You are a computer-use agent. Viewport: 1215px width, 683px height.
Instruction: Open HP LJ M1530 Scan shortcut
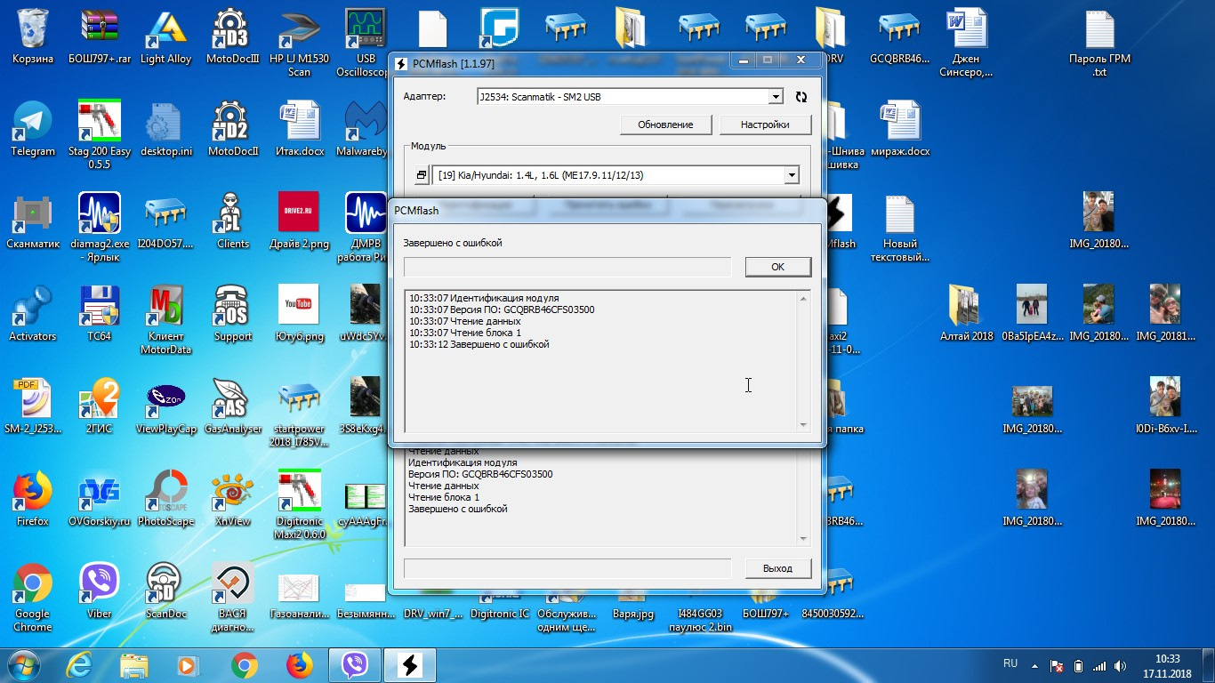pyautogui.click(x=299, y=43)
